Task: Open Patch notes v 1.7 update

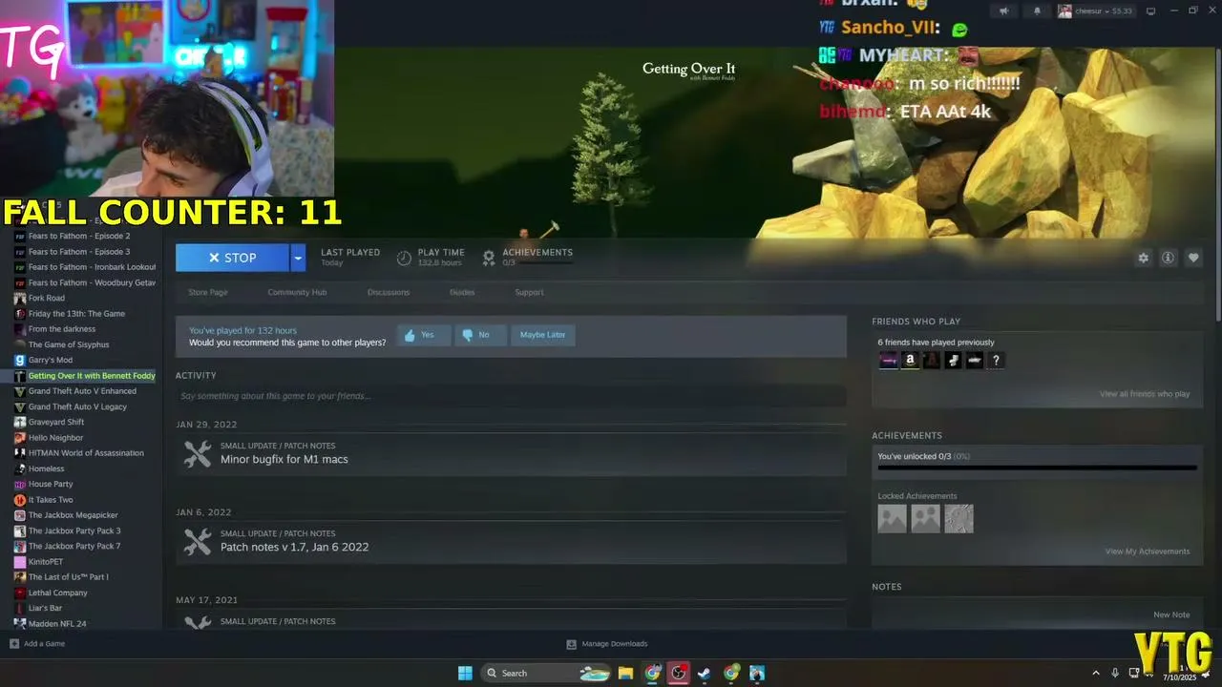Action: [x=294, y=547]
